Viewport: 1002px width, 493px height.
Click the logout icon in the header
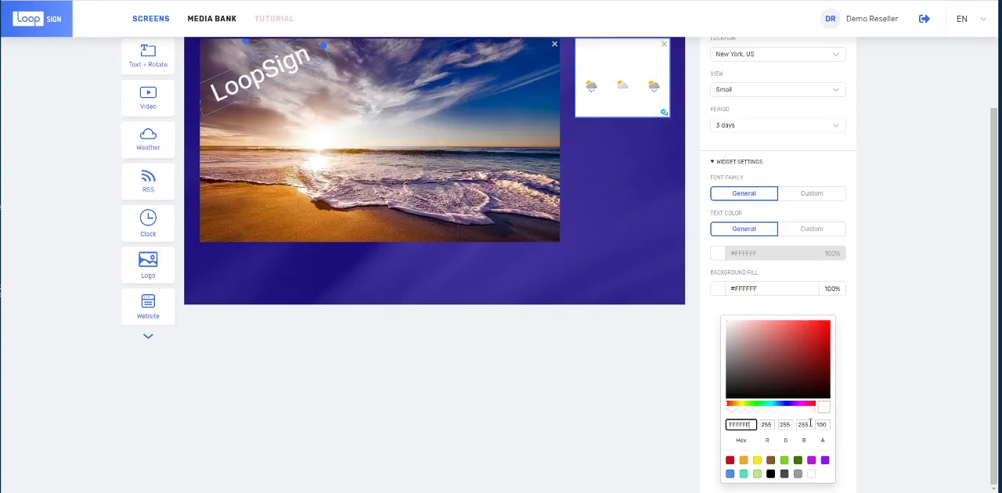tap(925, 19)
